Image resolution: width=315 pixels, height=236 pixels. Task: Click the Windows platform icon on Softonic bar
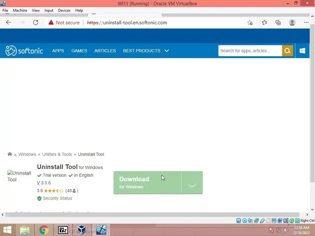pos(302,51)
